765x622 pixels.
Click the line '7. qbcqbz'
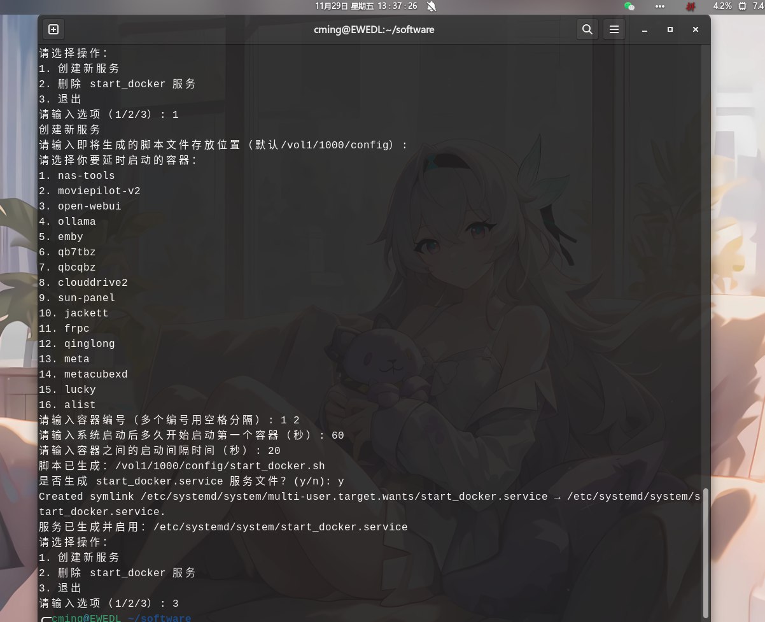point(67,267)
